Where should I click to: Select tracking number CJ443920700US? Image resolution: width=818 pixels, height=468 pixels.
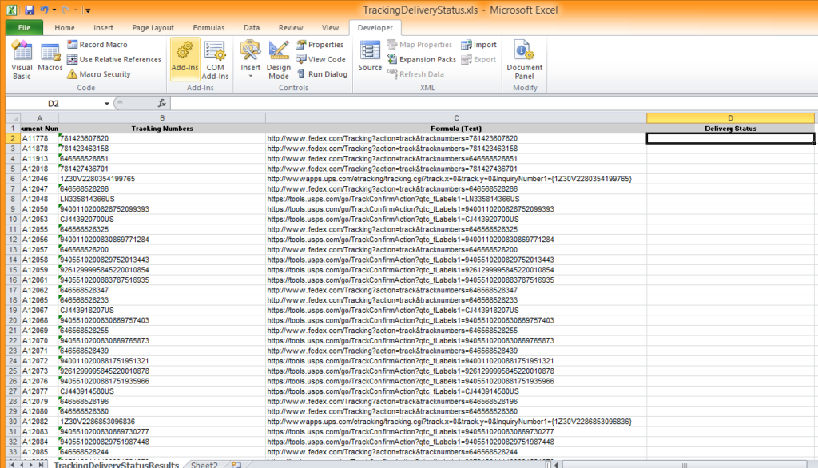tap(161, 219)
